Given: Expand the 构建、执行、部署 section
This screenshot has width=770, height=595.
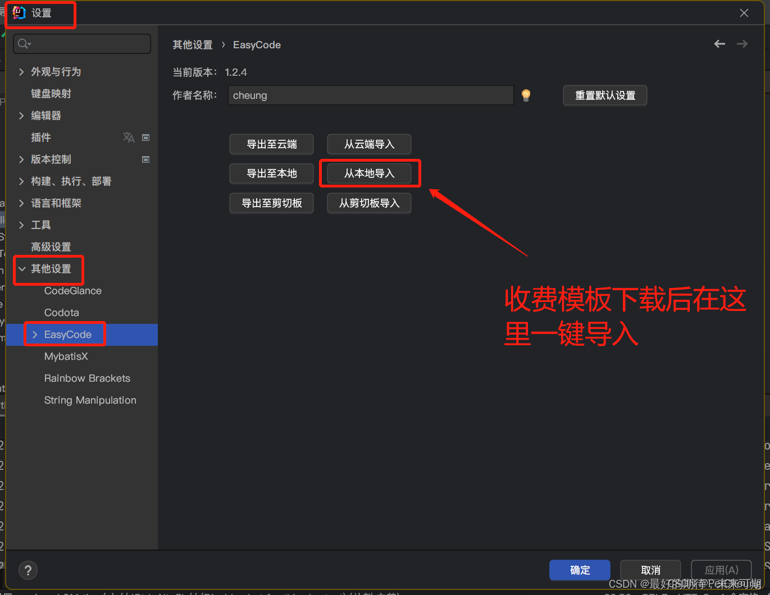Looking at the screenshot, I should 21,181.
